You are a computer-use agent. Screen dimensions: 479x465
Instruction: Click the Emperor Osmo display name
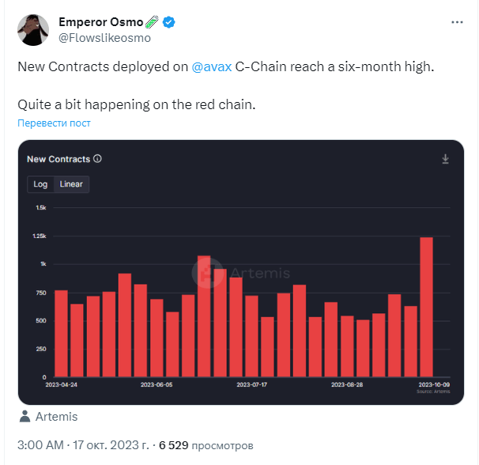click(101, 22)
